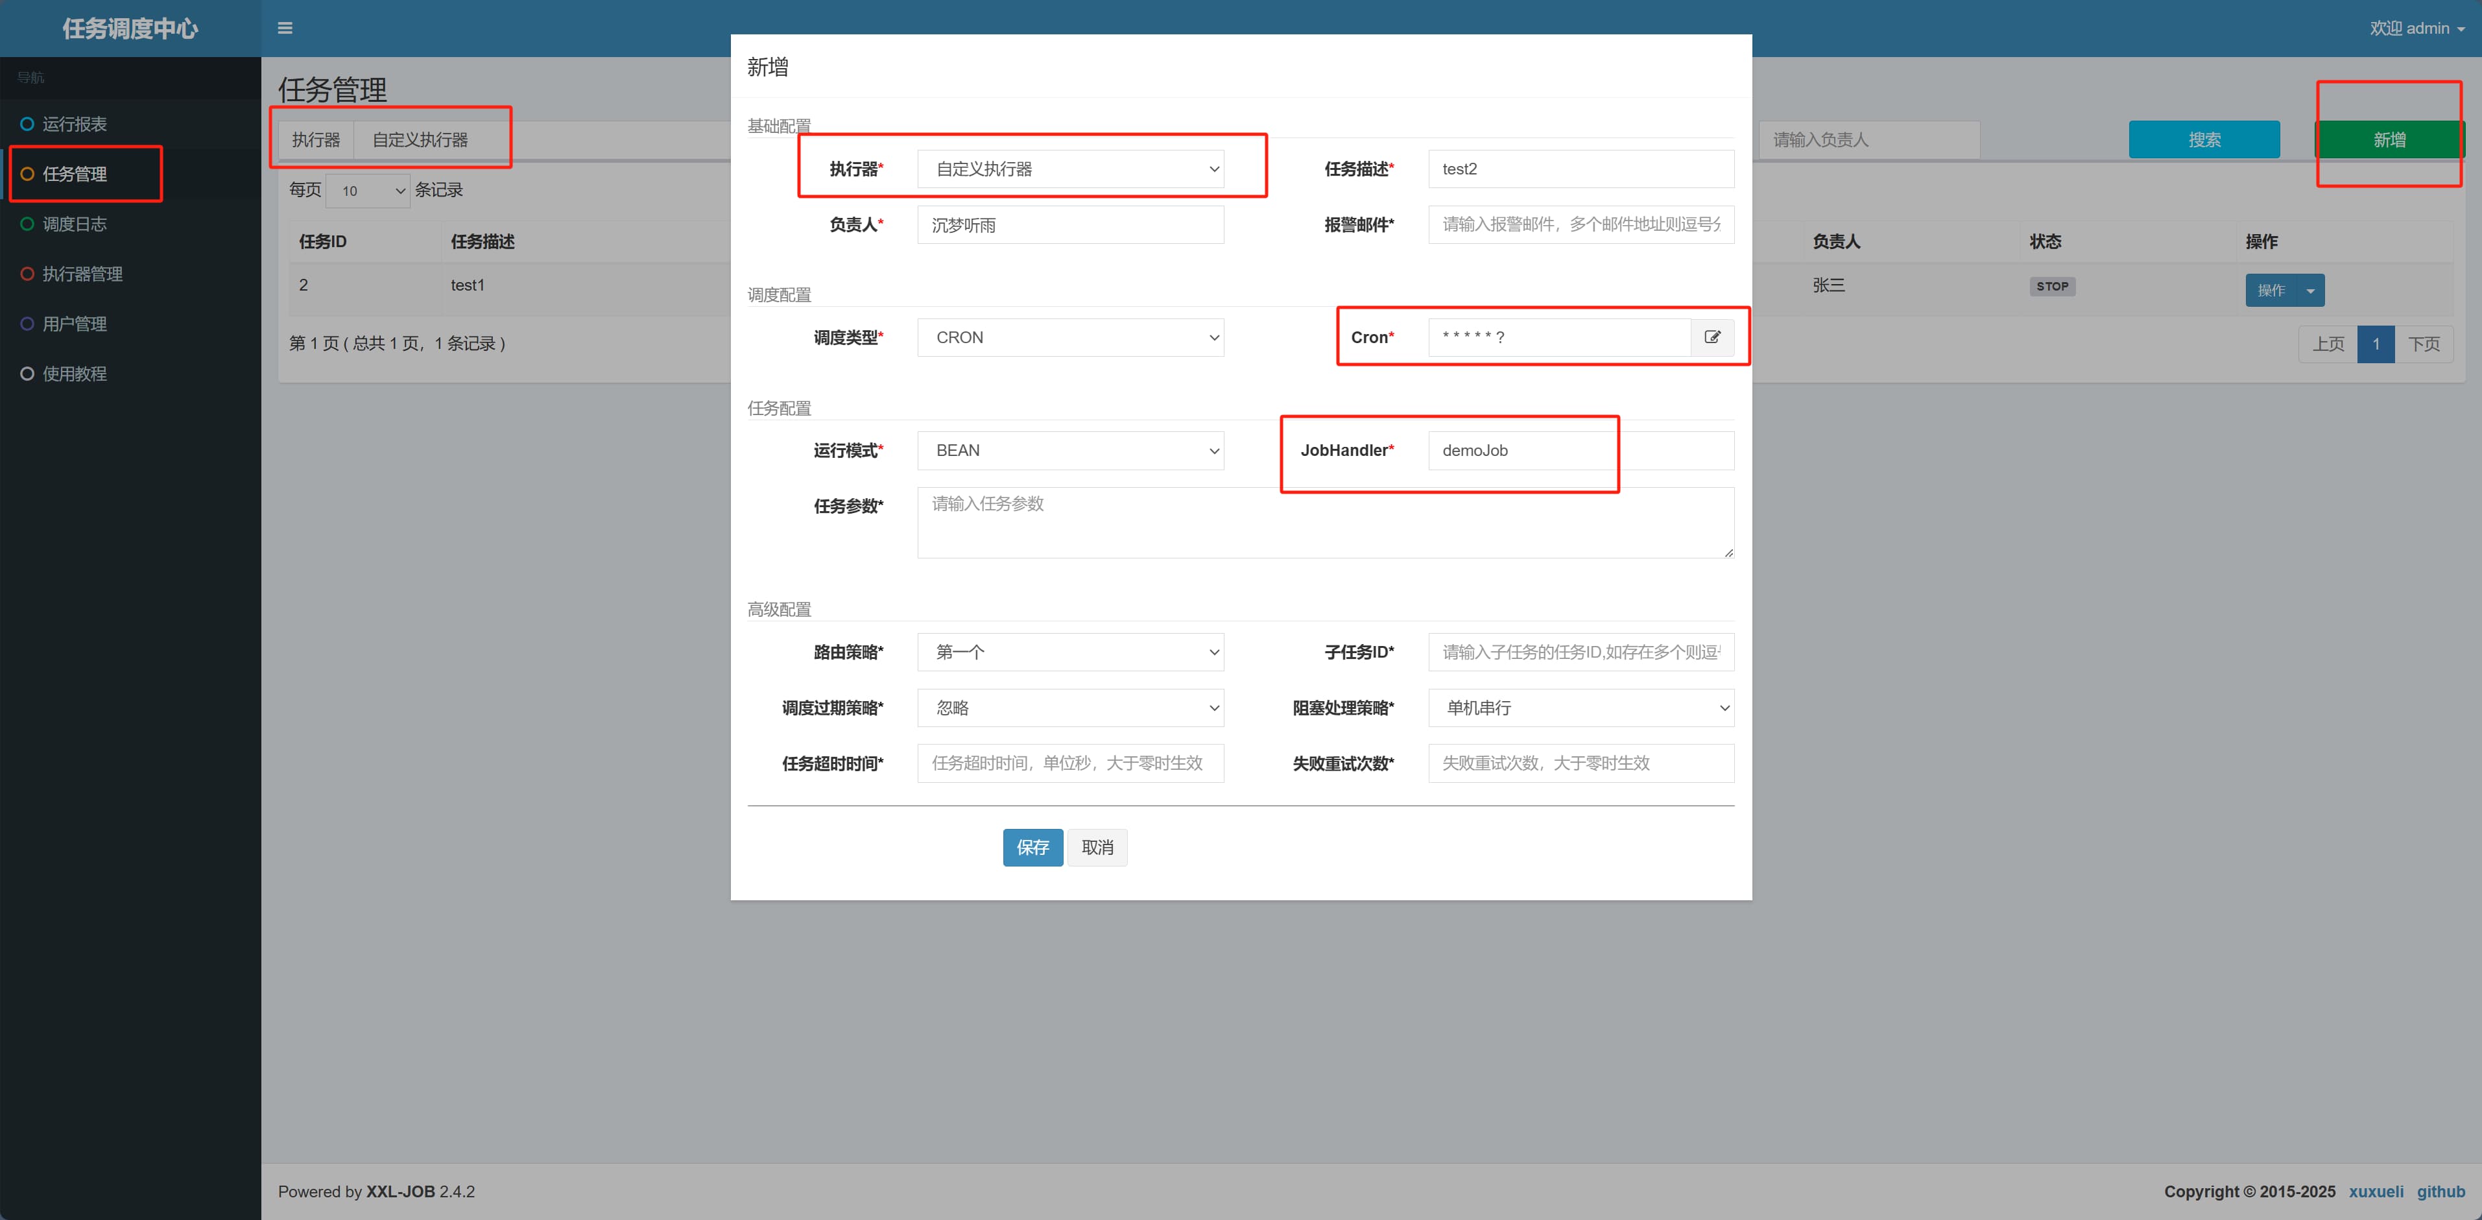Click the 任务参数 text area
2482x1220 pixels.
pos(1325,522)
